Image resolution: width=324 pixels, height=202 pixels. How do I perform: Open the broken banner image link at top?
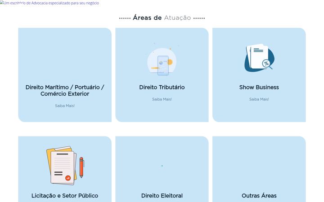49,3
